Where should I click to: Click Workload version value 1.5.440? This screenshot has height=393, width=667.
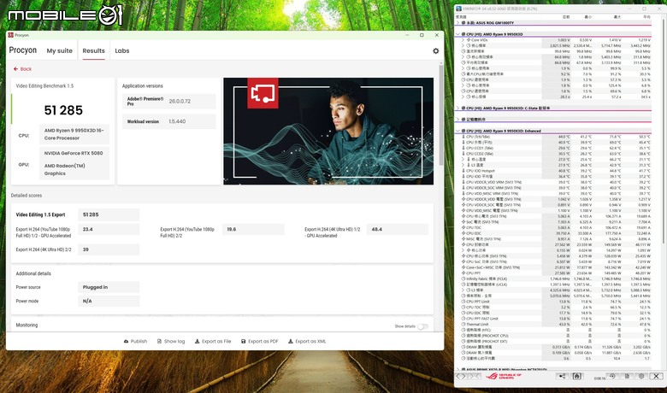(x=177, y=121)
